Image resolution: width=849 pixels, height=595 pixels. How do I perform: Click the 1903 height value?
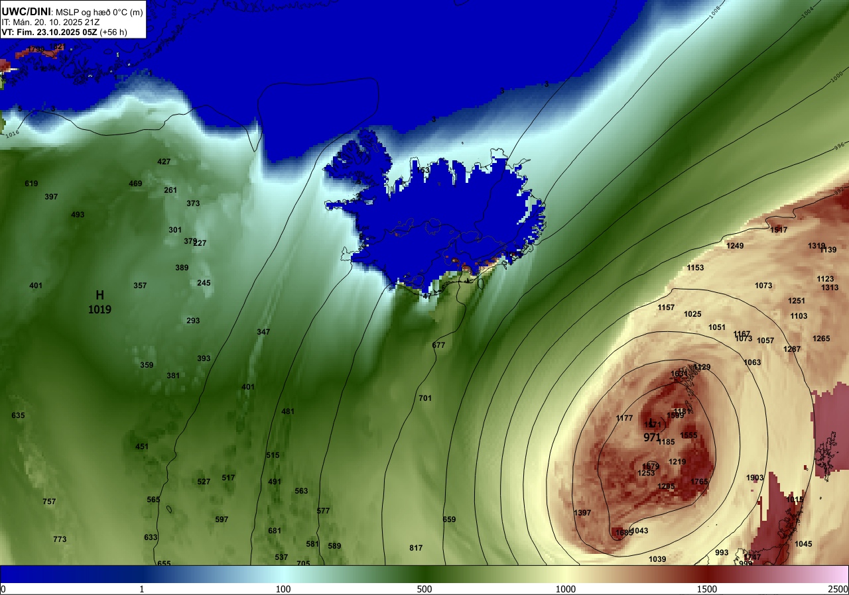755,478
